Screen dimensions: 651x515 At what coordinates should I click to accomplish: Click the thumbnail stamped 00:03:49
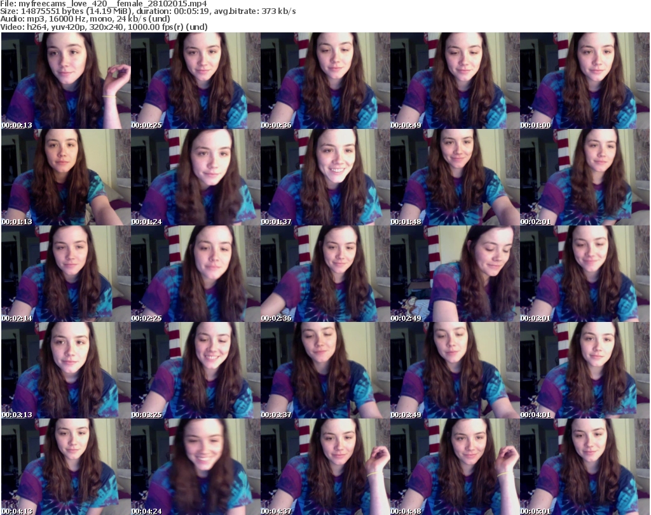tap(455, 370)
